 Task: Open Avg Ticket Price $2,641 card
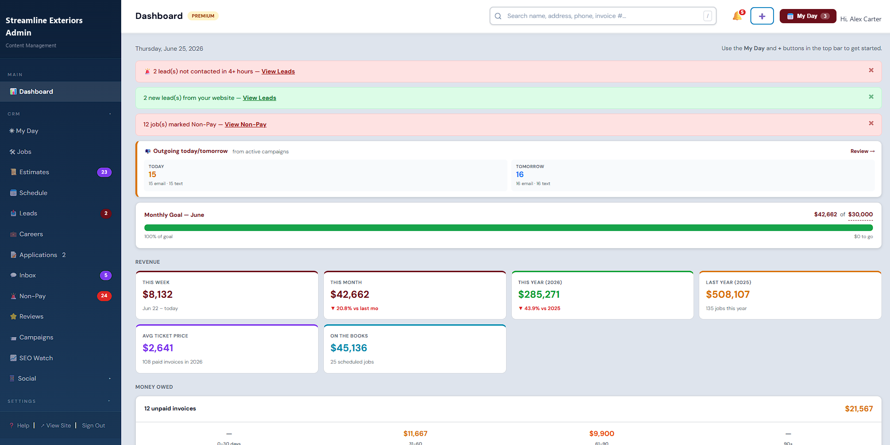click(x=227, y=349)
